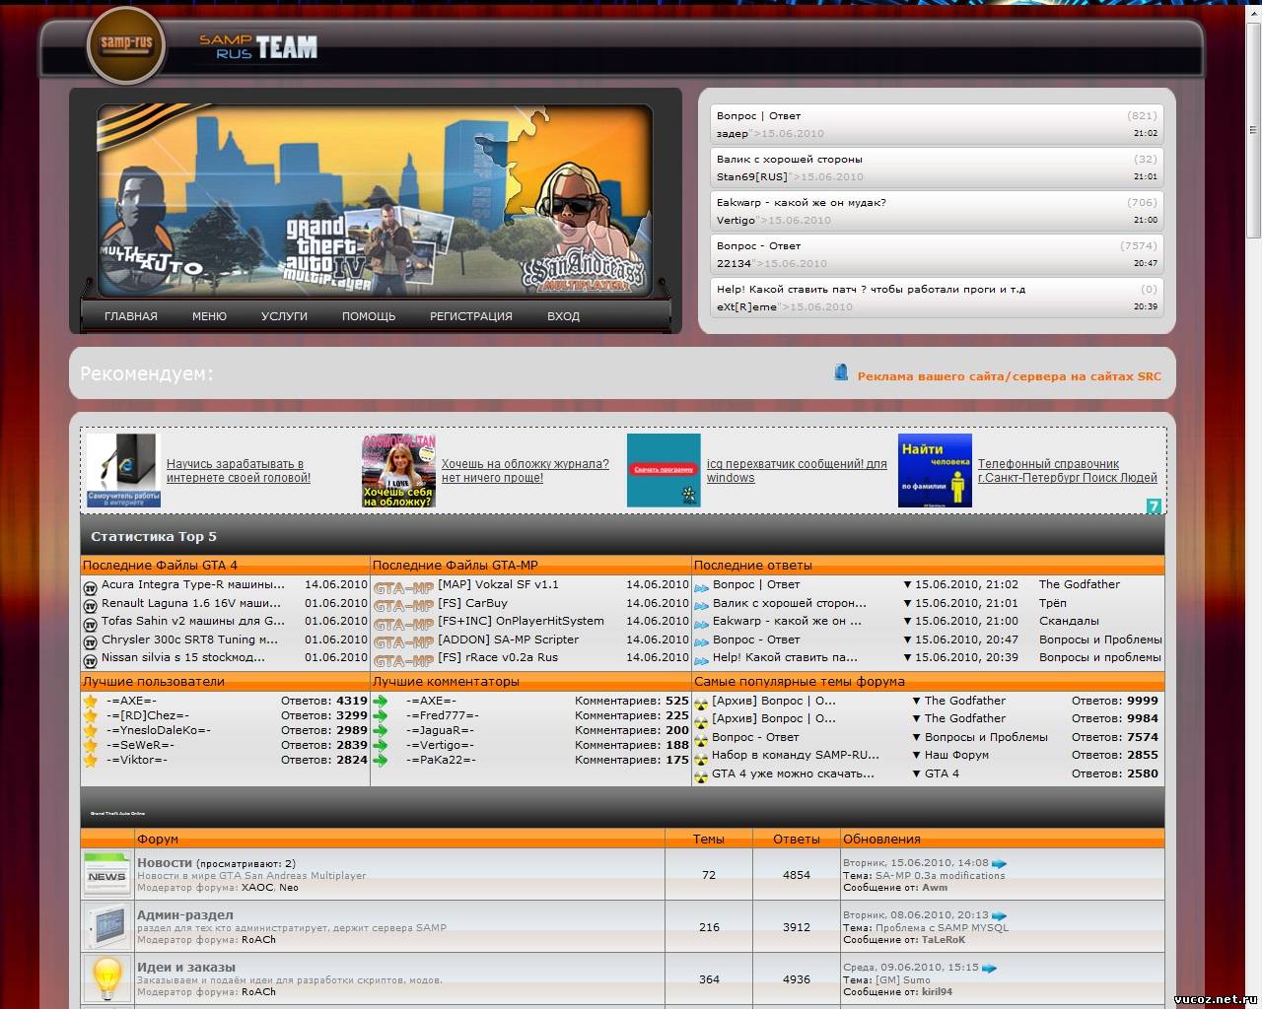Screen dimensions: 1262x1009
Task: Open the Админ-раздел forum
Action: [185, 914]
